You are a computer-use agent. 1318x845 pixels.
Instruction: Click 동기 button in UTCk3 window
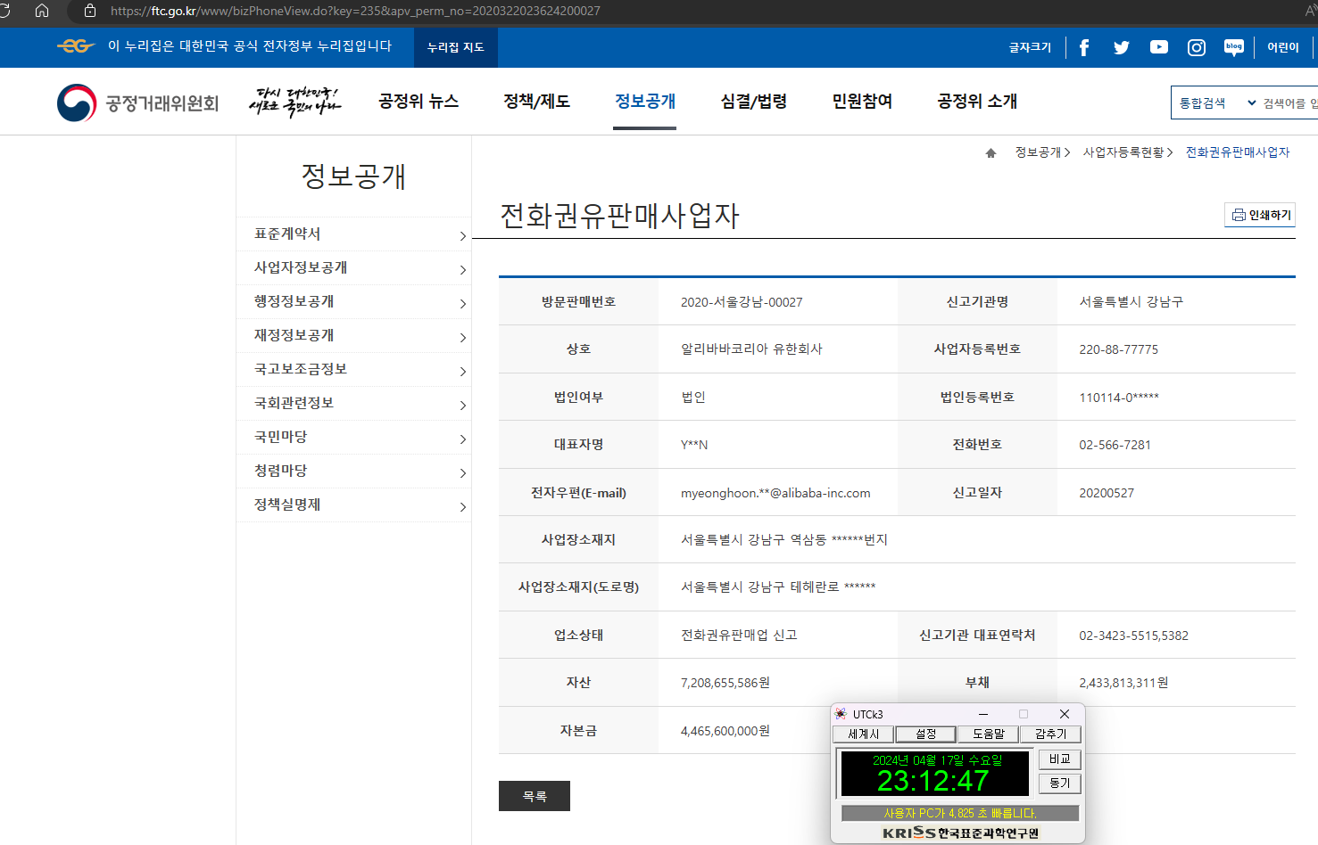(1060, 783)
